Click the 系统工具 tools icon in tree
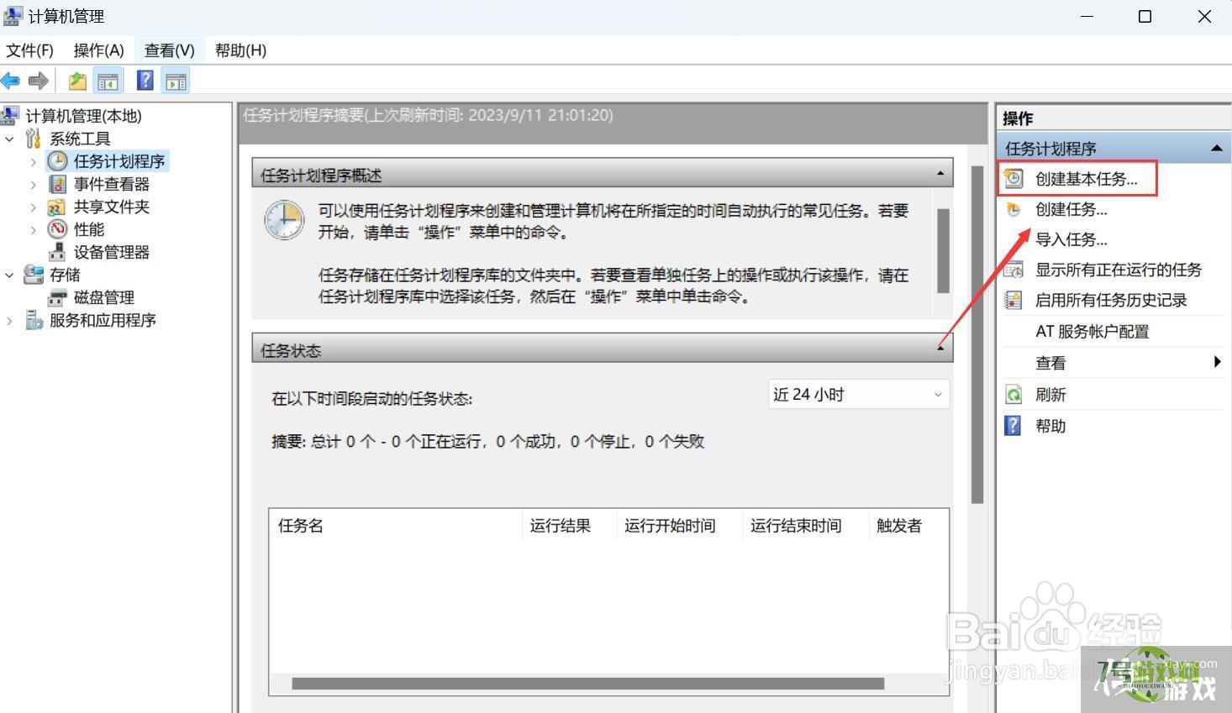The height and width of the screenshot is (713, 1232). [34, 138]
